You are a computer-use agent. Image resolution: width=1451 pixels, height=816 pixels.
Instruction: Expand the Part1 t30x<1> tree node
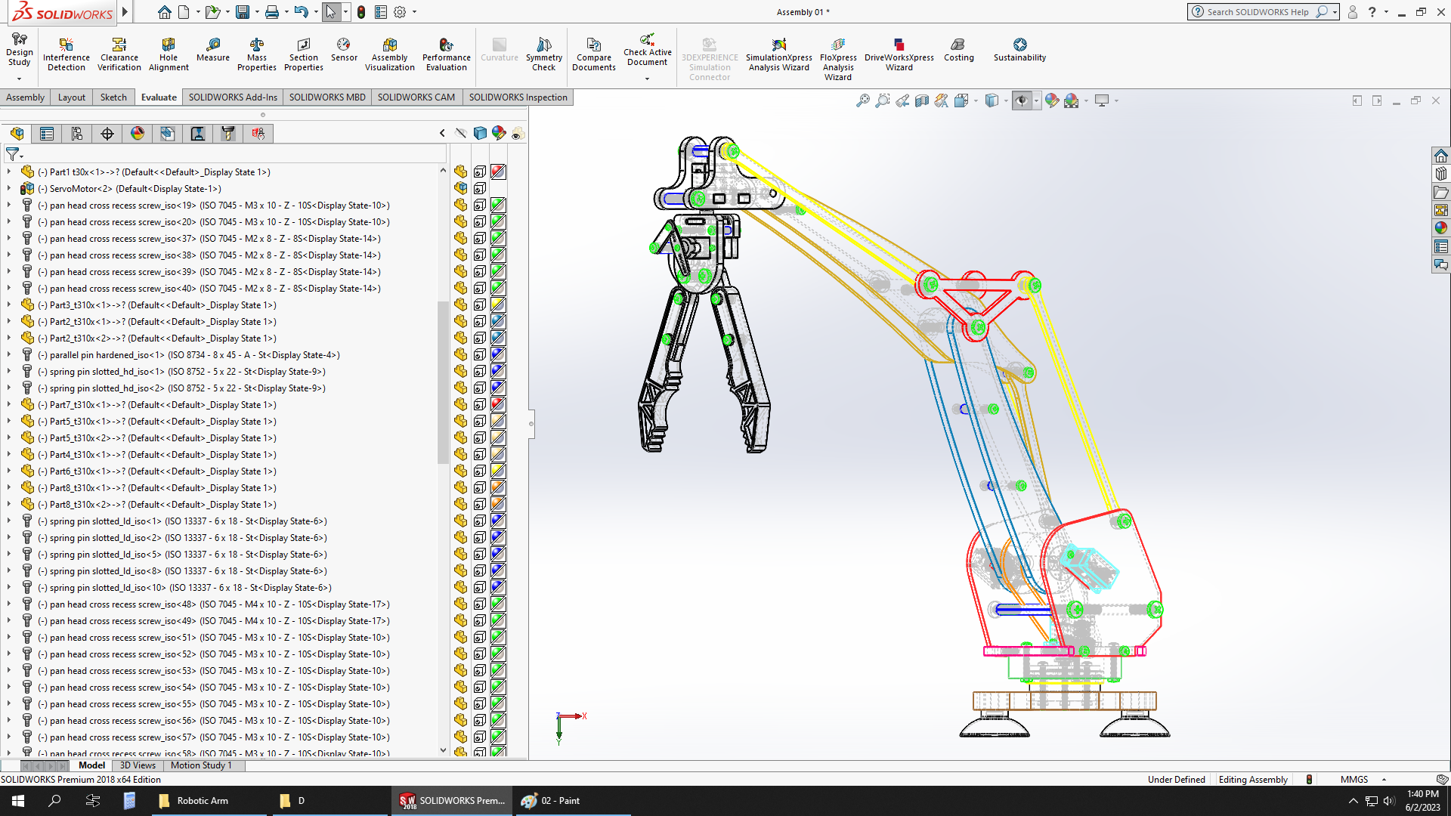[x=9, y=172]
